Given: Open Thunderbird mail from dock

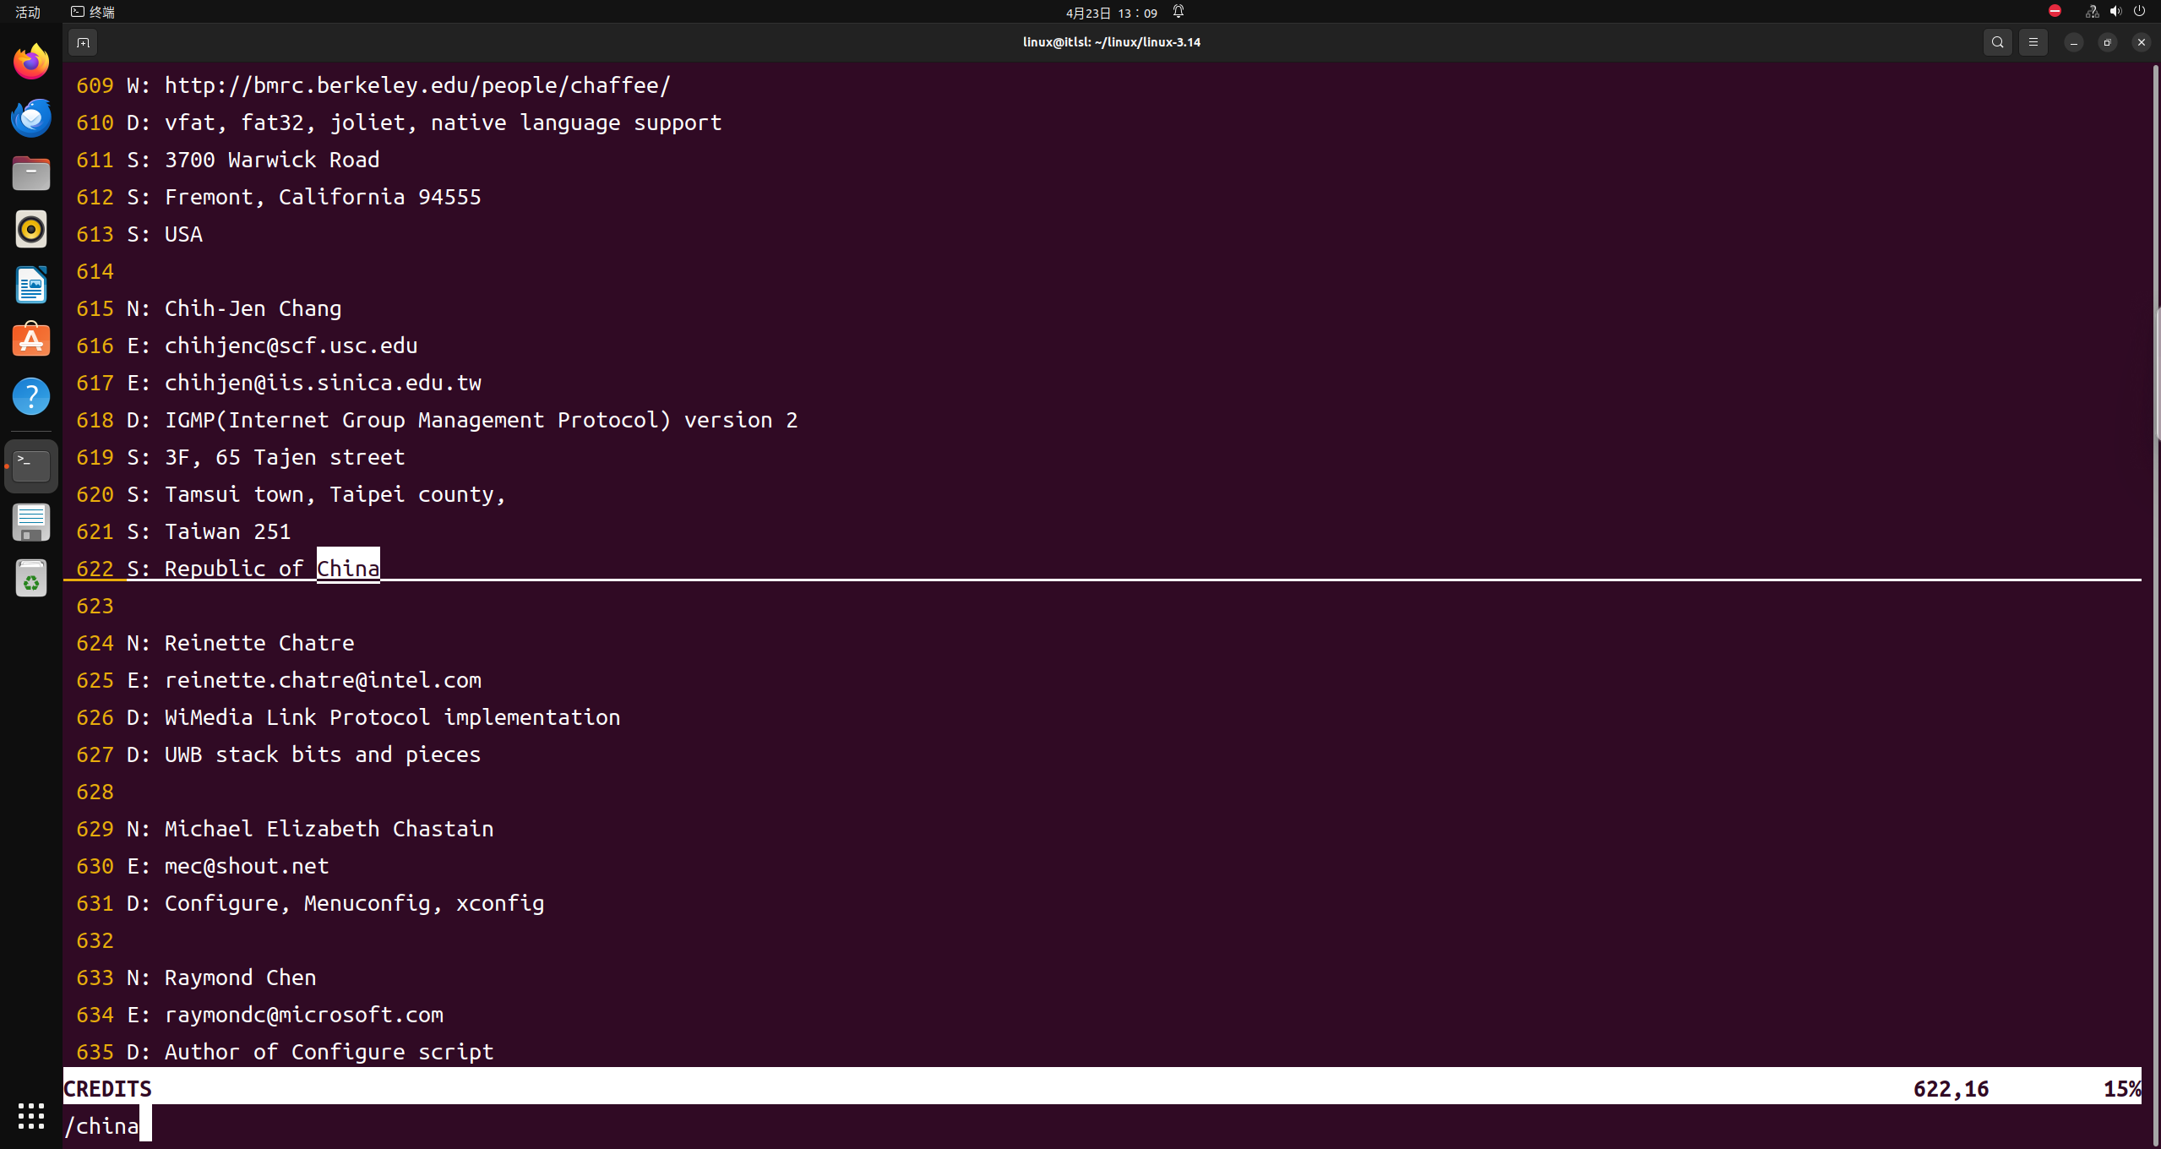Looking at the screenshot, I should tap(31, 117).
